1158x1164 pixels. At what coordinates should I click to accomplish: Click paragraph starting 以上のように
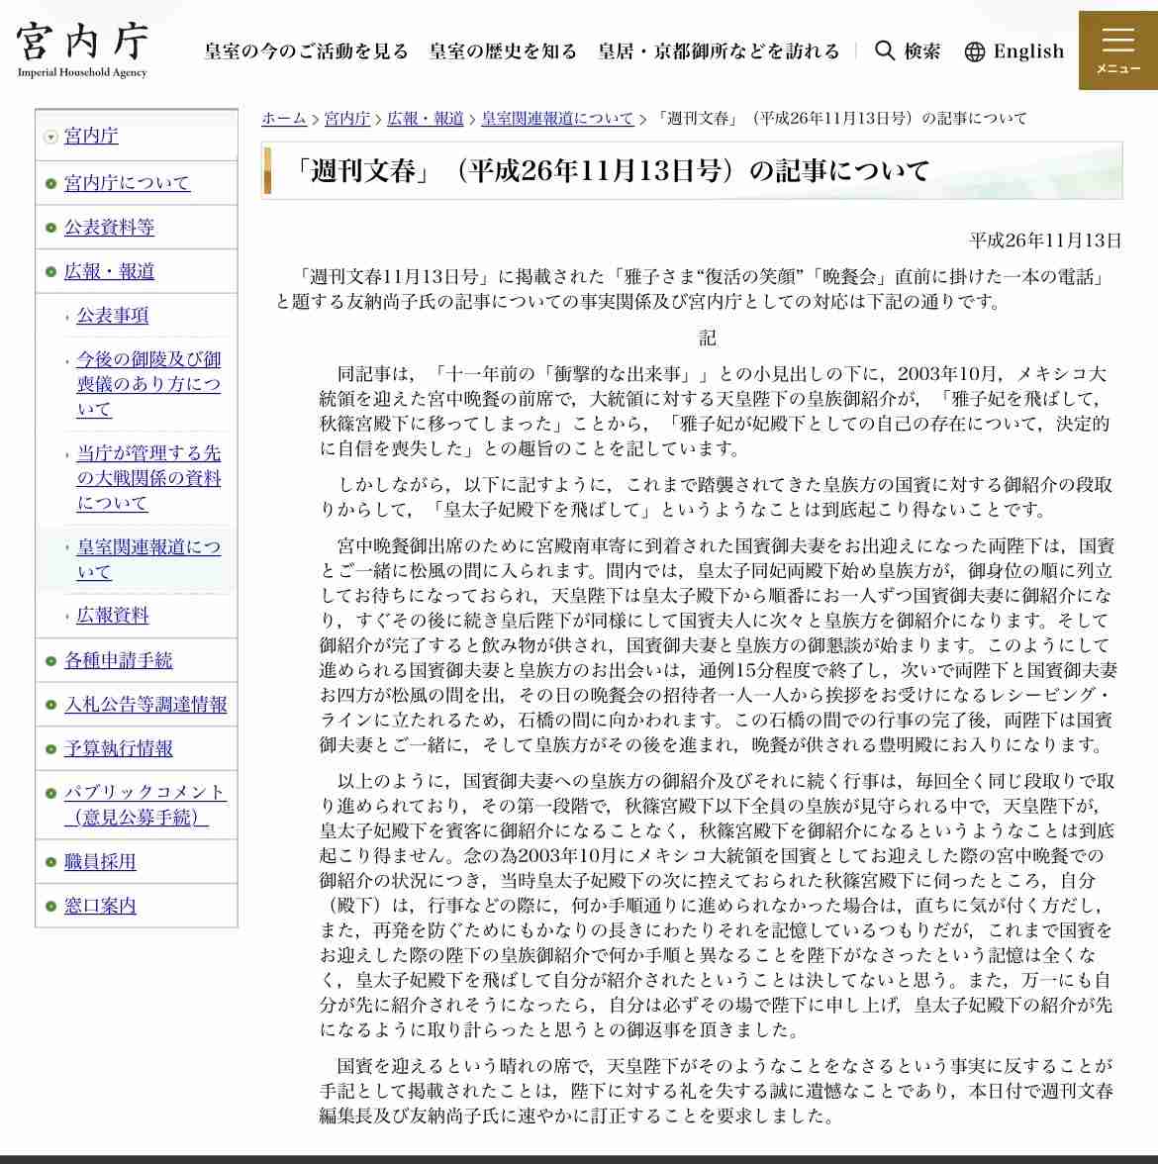(x=717, y=905)
